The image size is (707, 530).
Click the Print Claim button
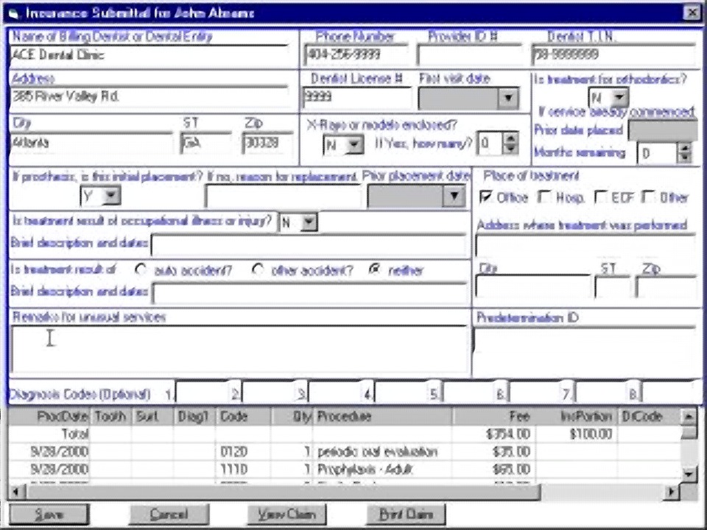(406, 515)
